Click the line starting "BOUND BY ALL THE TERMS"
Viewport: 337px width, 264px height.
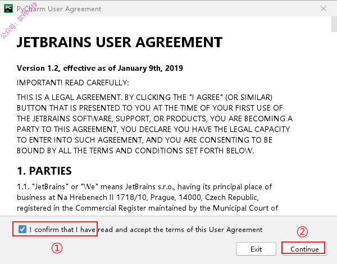(x=135, y=151)
